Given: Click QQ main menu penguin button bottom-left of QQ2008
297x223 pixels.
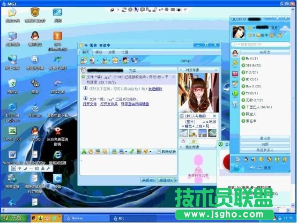Looking at the screenshot, I should (x=236, y=168).
